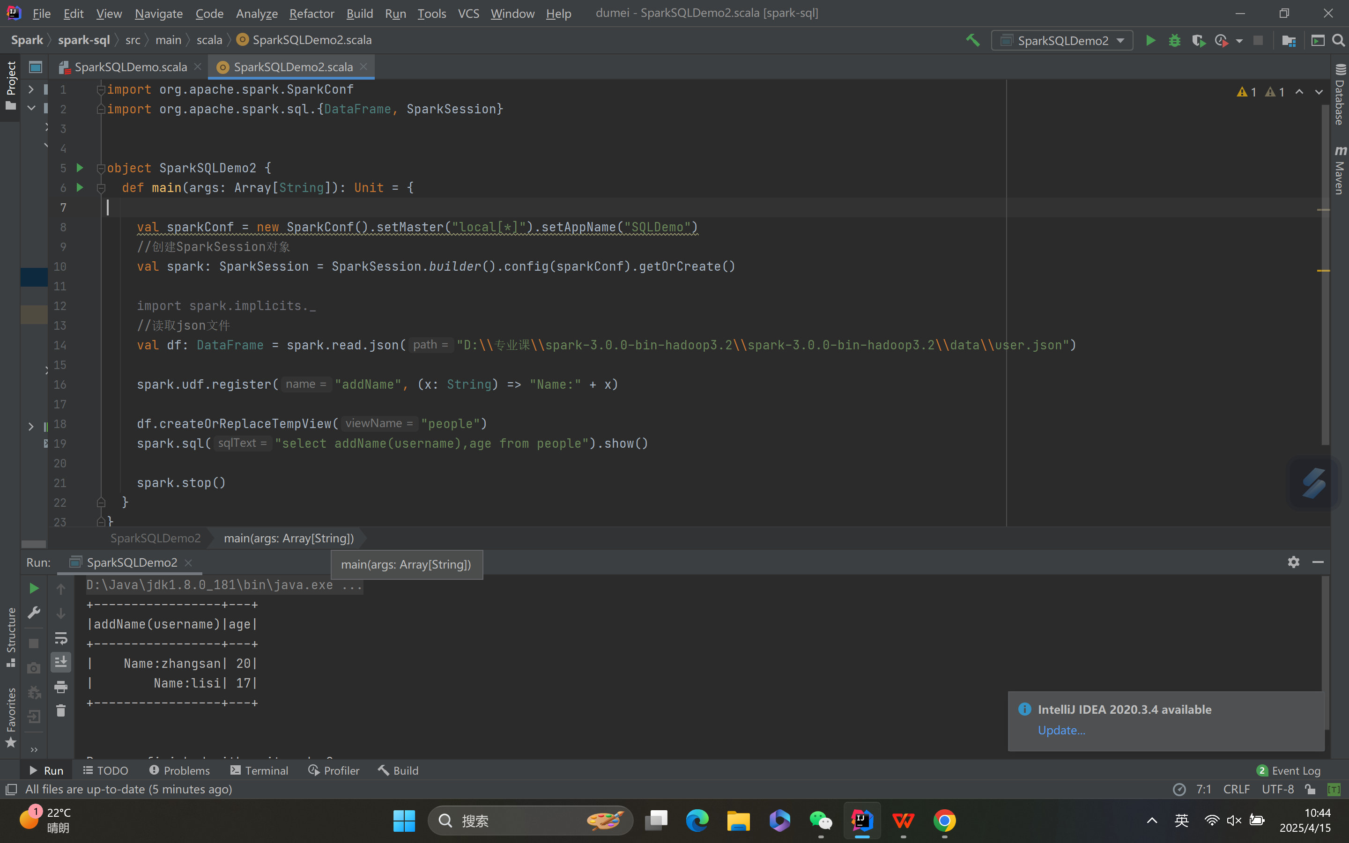
Task: Click the main(args: Array[String]) breadcrumb
Action: (289, 538)
